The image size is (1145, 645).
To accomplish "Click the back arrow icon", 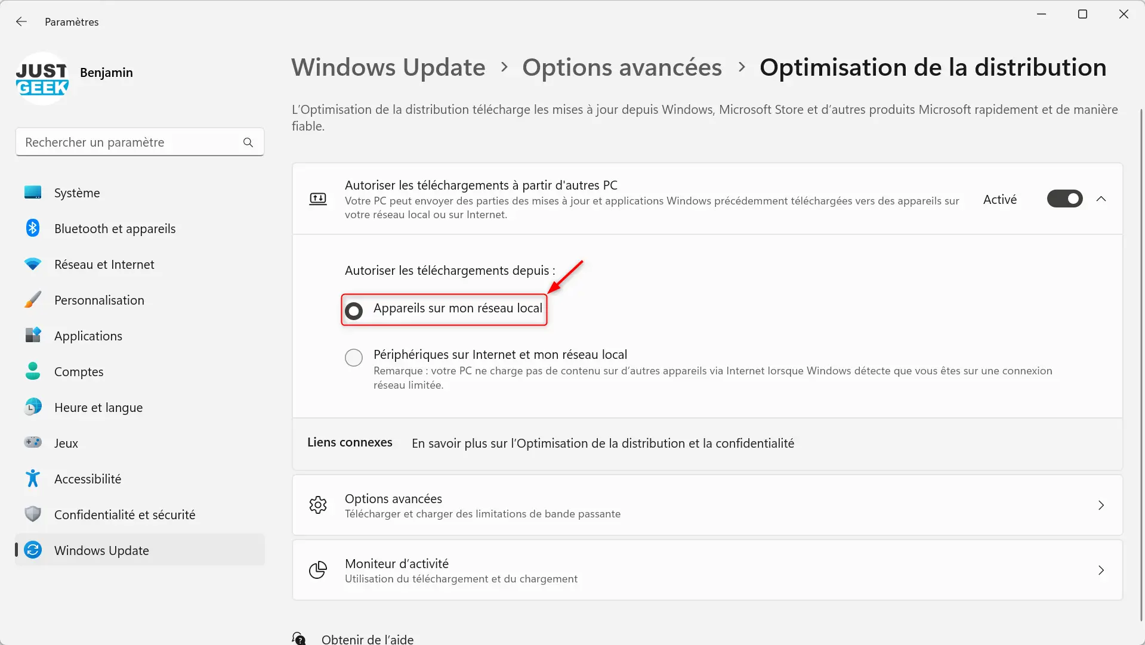I will pyautogui.click(x=21, y=21).
